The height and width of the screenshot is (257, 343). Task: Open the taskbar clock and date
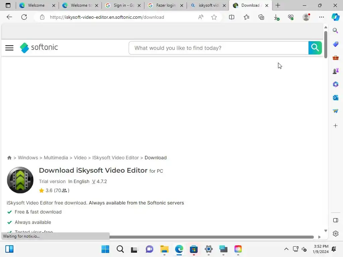click(321, 249)
